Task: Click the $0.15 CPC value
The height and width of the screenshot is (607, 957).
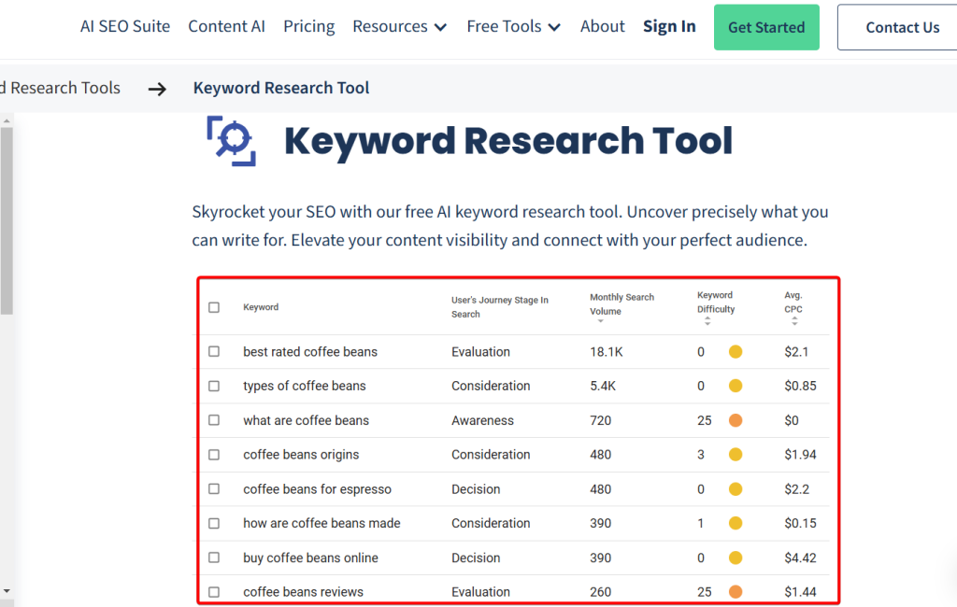Action: coord(800,524)
